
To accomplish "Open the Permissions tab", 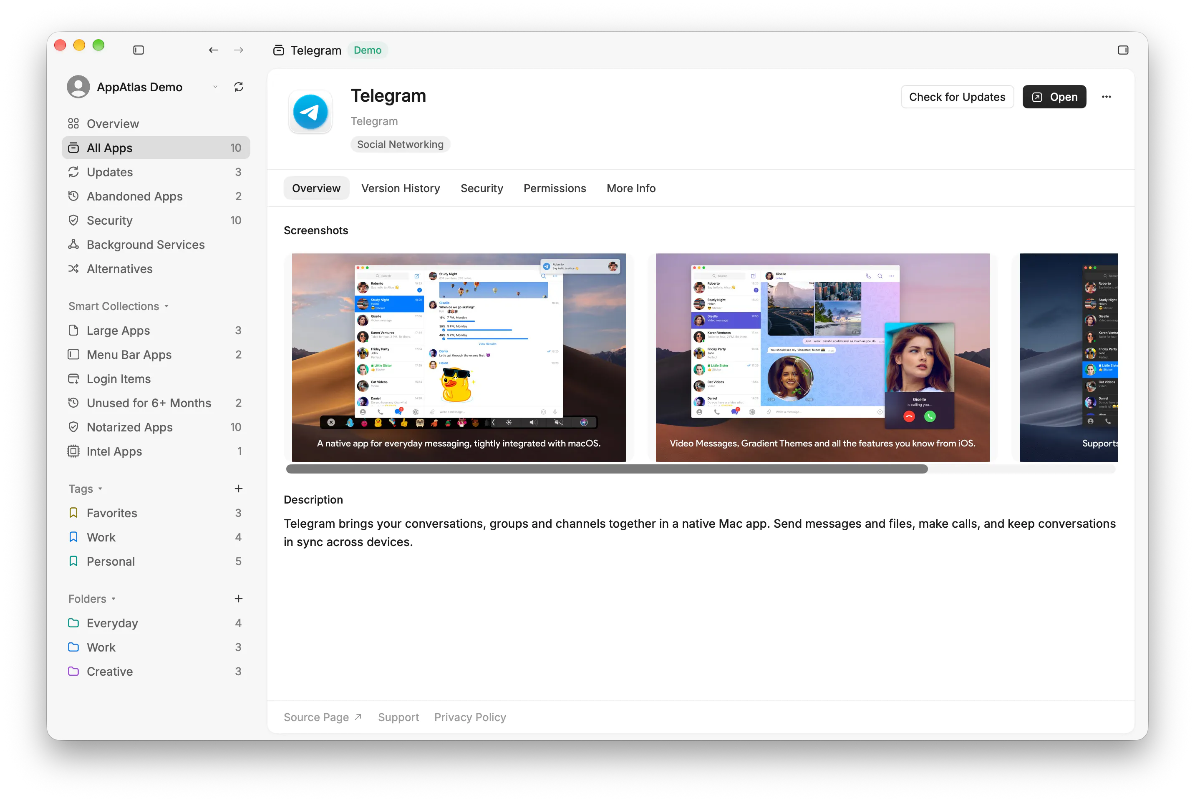I will pos(554,188).
